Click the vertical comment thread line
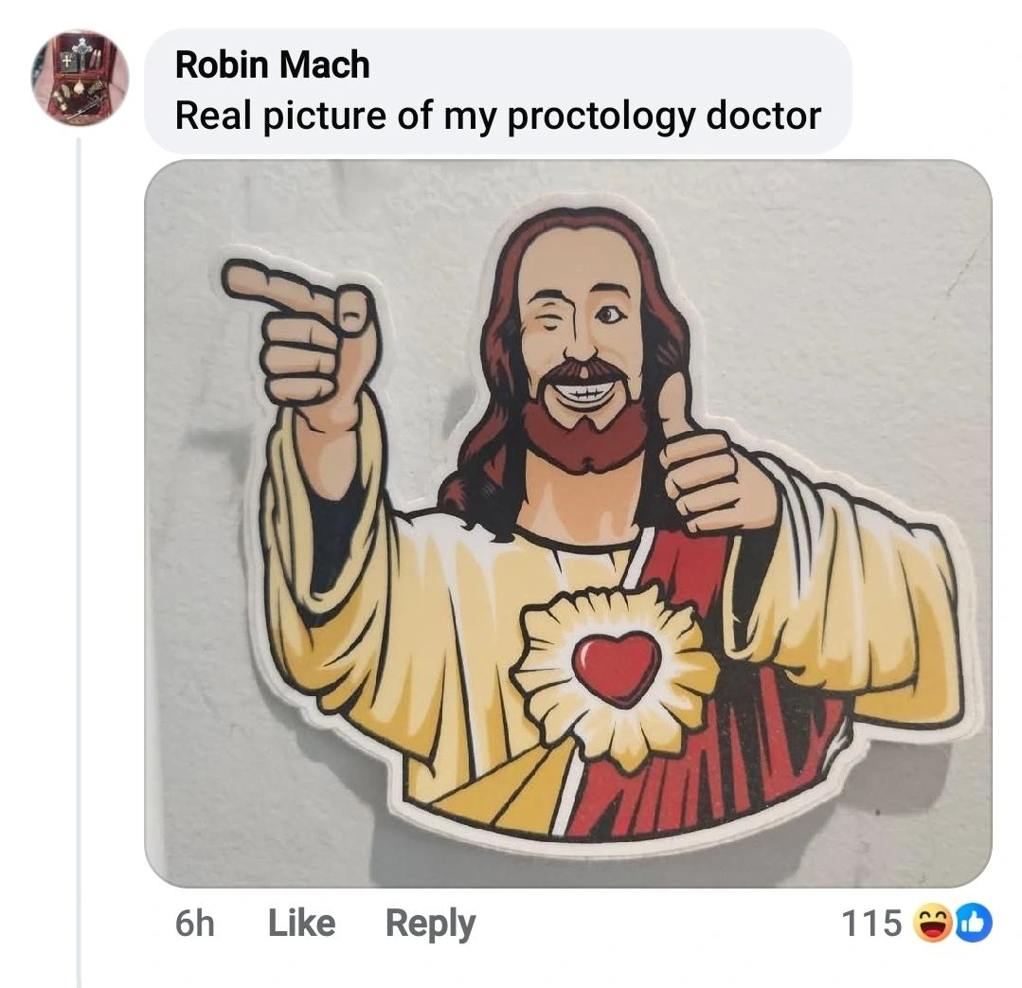Viewport: 1022px width, 988px height. [x=79, y=568]
